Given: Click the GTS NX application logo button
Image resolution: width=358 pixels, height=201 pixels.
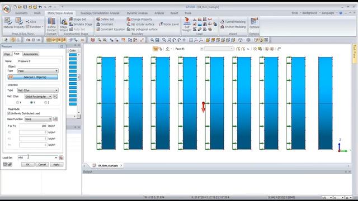Looking at the screenshot, I should [x=6, y=9].
